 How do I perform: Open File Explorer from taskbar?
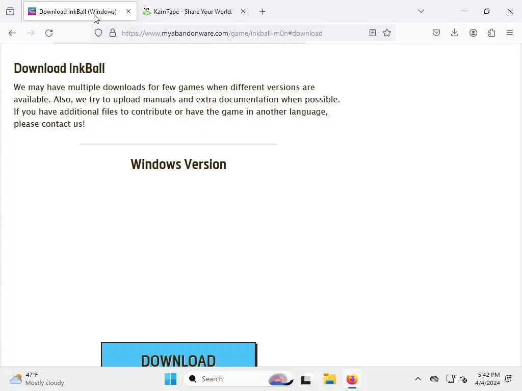point(330,379)
